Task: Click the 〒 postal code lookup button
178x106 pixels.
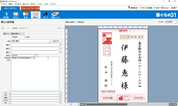Action: tap(36, 55)
